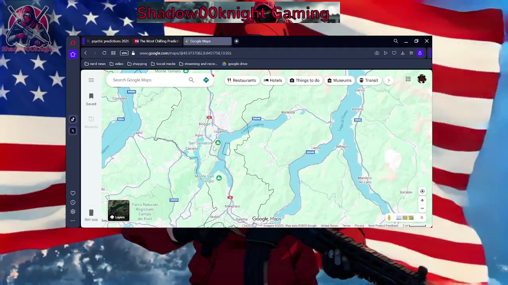Add page to bookmarks with heart
508x285 pixels.
coord(394,53)
